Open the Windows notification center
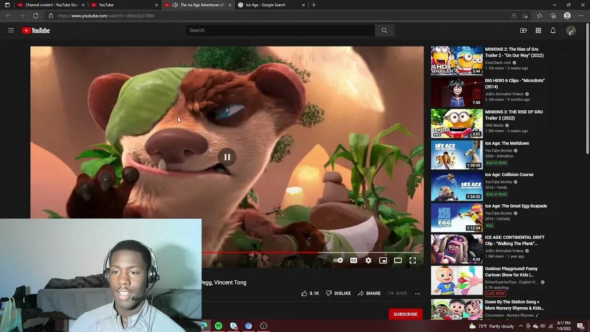 click(x=581, y=326)
